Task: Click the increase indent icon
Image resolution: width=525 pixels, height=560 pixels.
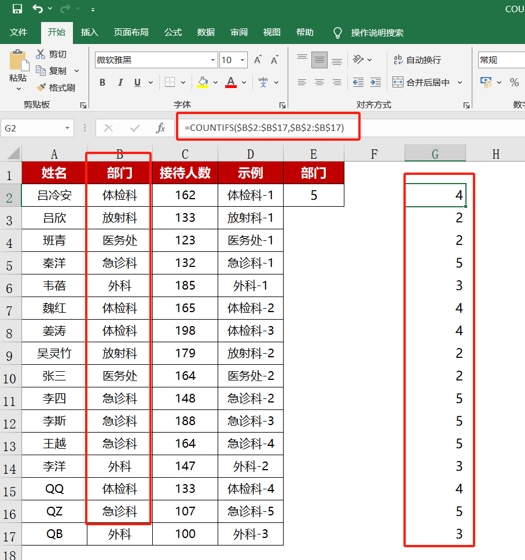Action: pos(376,82)
